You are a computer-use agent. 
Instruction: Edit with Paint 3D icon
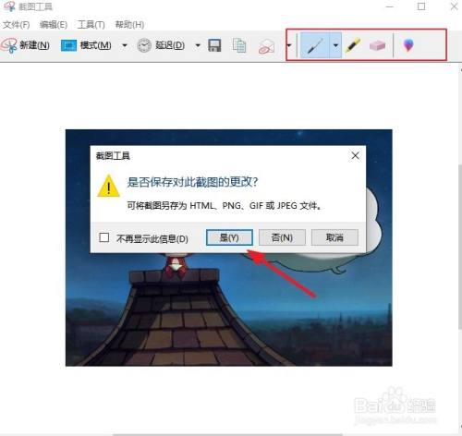click(x=408, y=45)
